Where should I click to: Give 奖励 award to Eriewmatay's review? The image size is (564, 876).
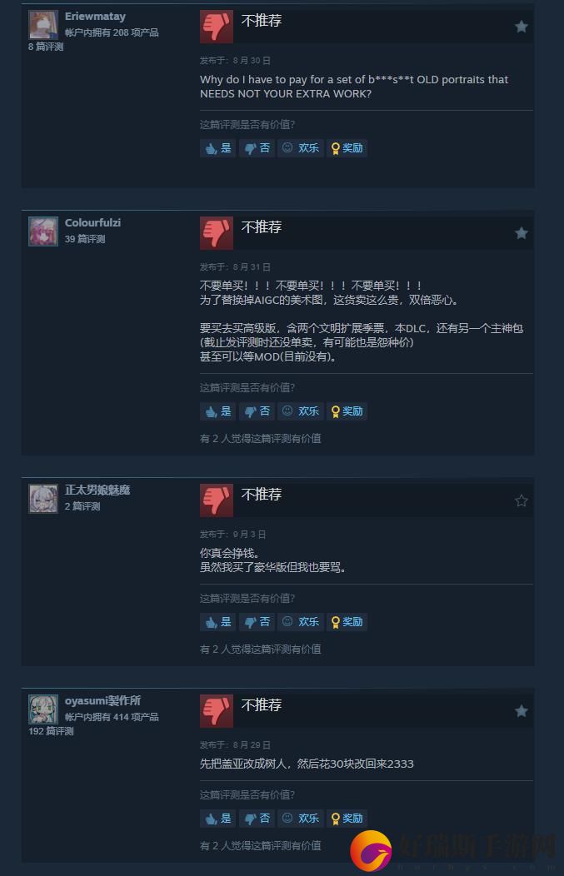[347, 148]
